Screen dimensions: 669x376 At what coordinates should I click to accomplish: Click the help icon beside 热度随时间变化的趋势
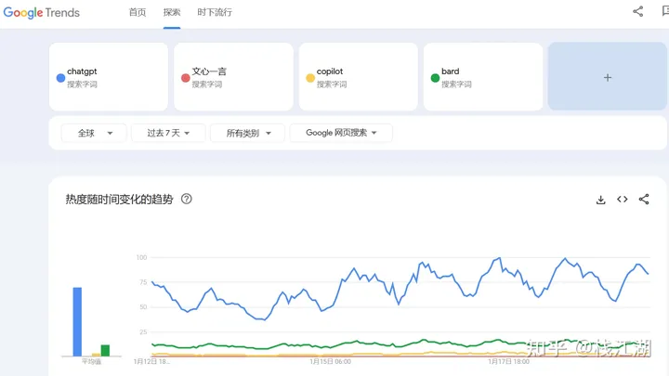tap(187, 199)
